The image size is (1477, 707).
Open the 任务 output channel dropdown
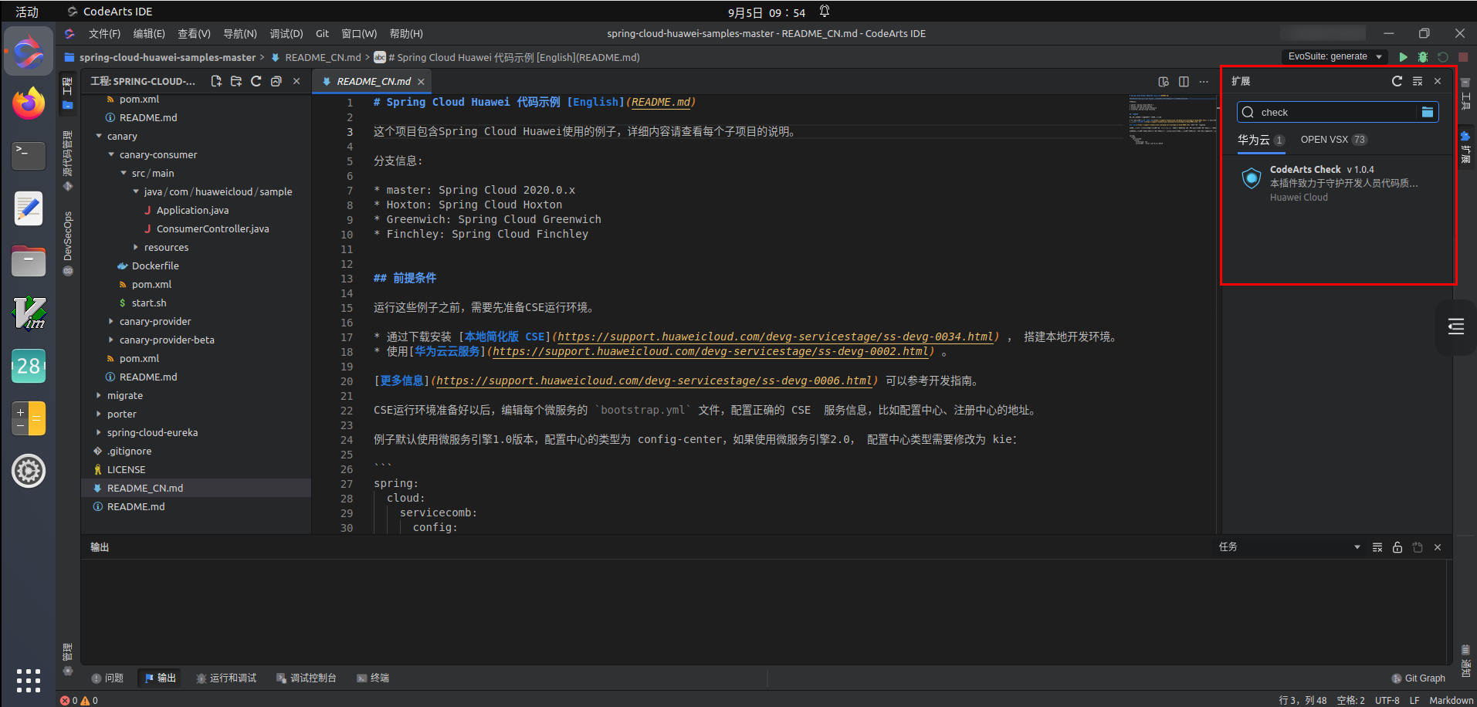(1289, 547)
